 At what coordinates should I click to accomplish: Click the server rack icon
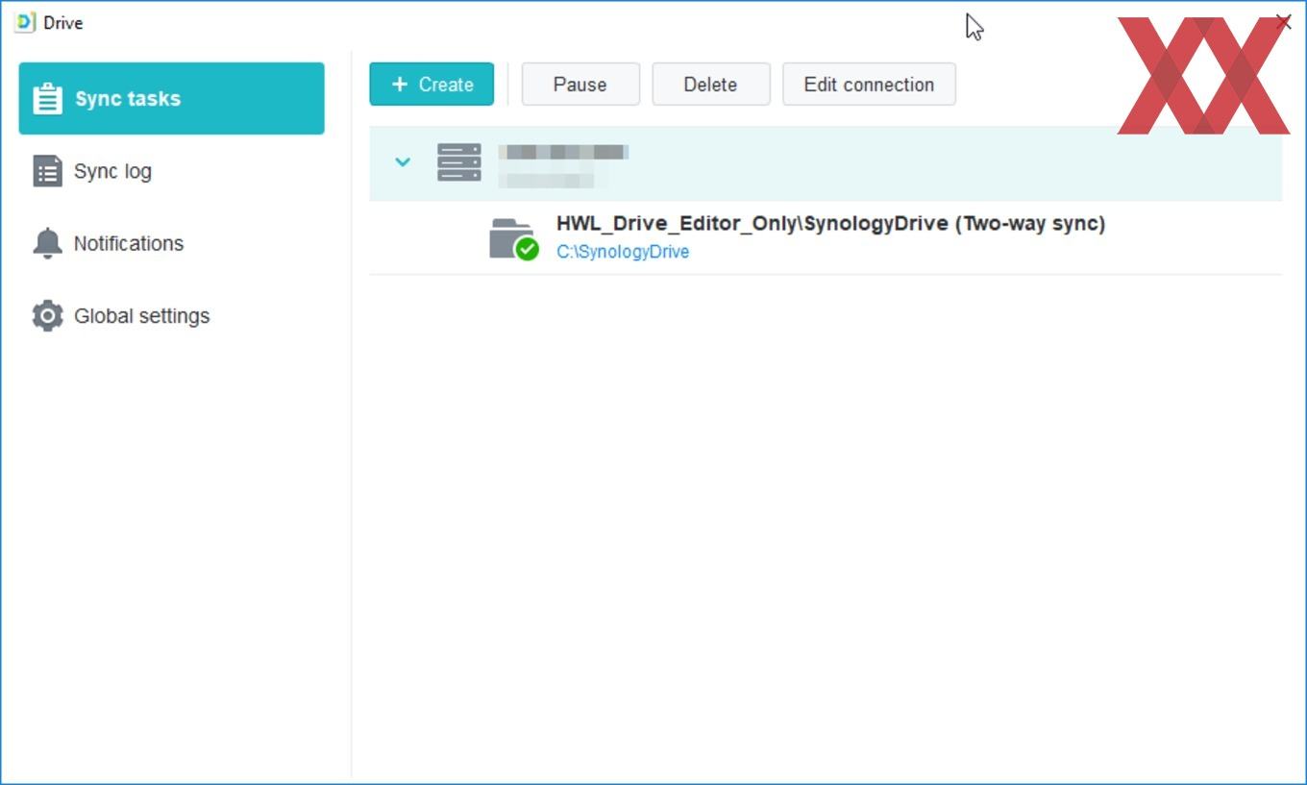coord(459,162)
